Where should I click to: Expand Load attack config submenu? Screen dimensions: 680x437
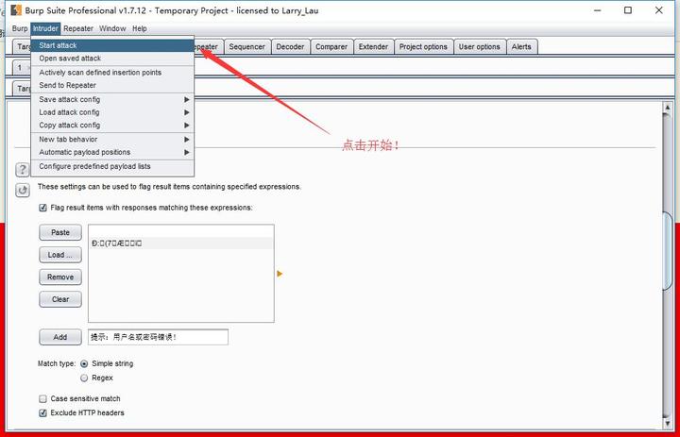click(112, 112)
